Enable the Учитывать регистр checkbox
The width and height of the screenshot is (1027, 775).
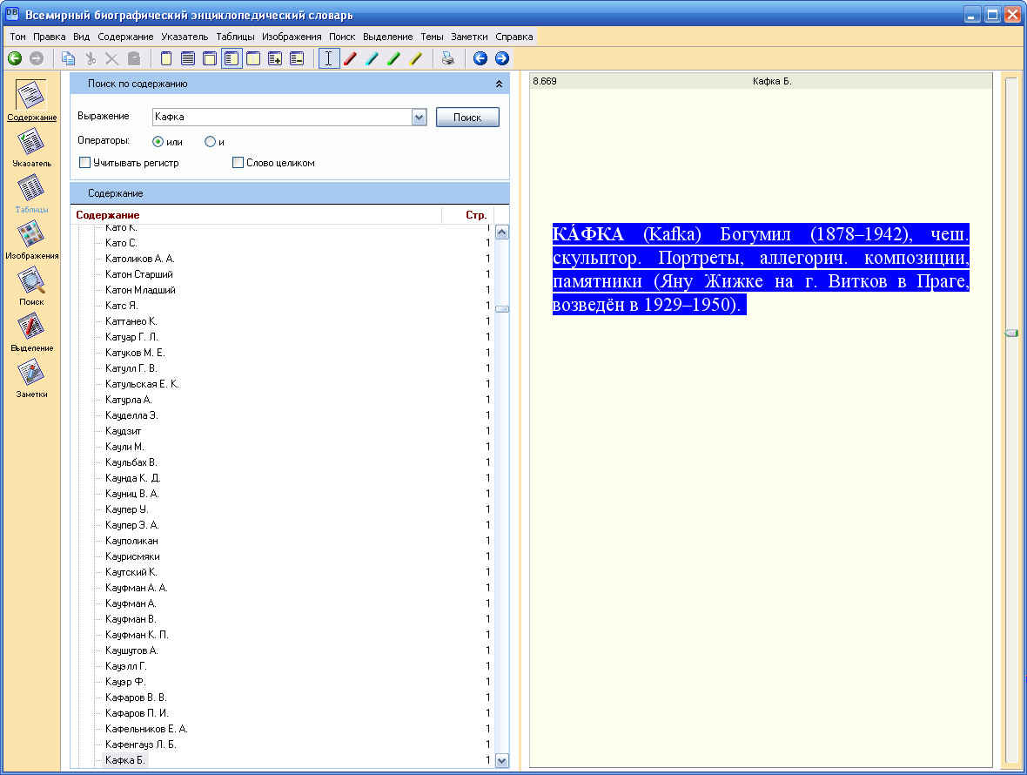pos(85,163)
